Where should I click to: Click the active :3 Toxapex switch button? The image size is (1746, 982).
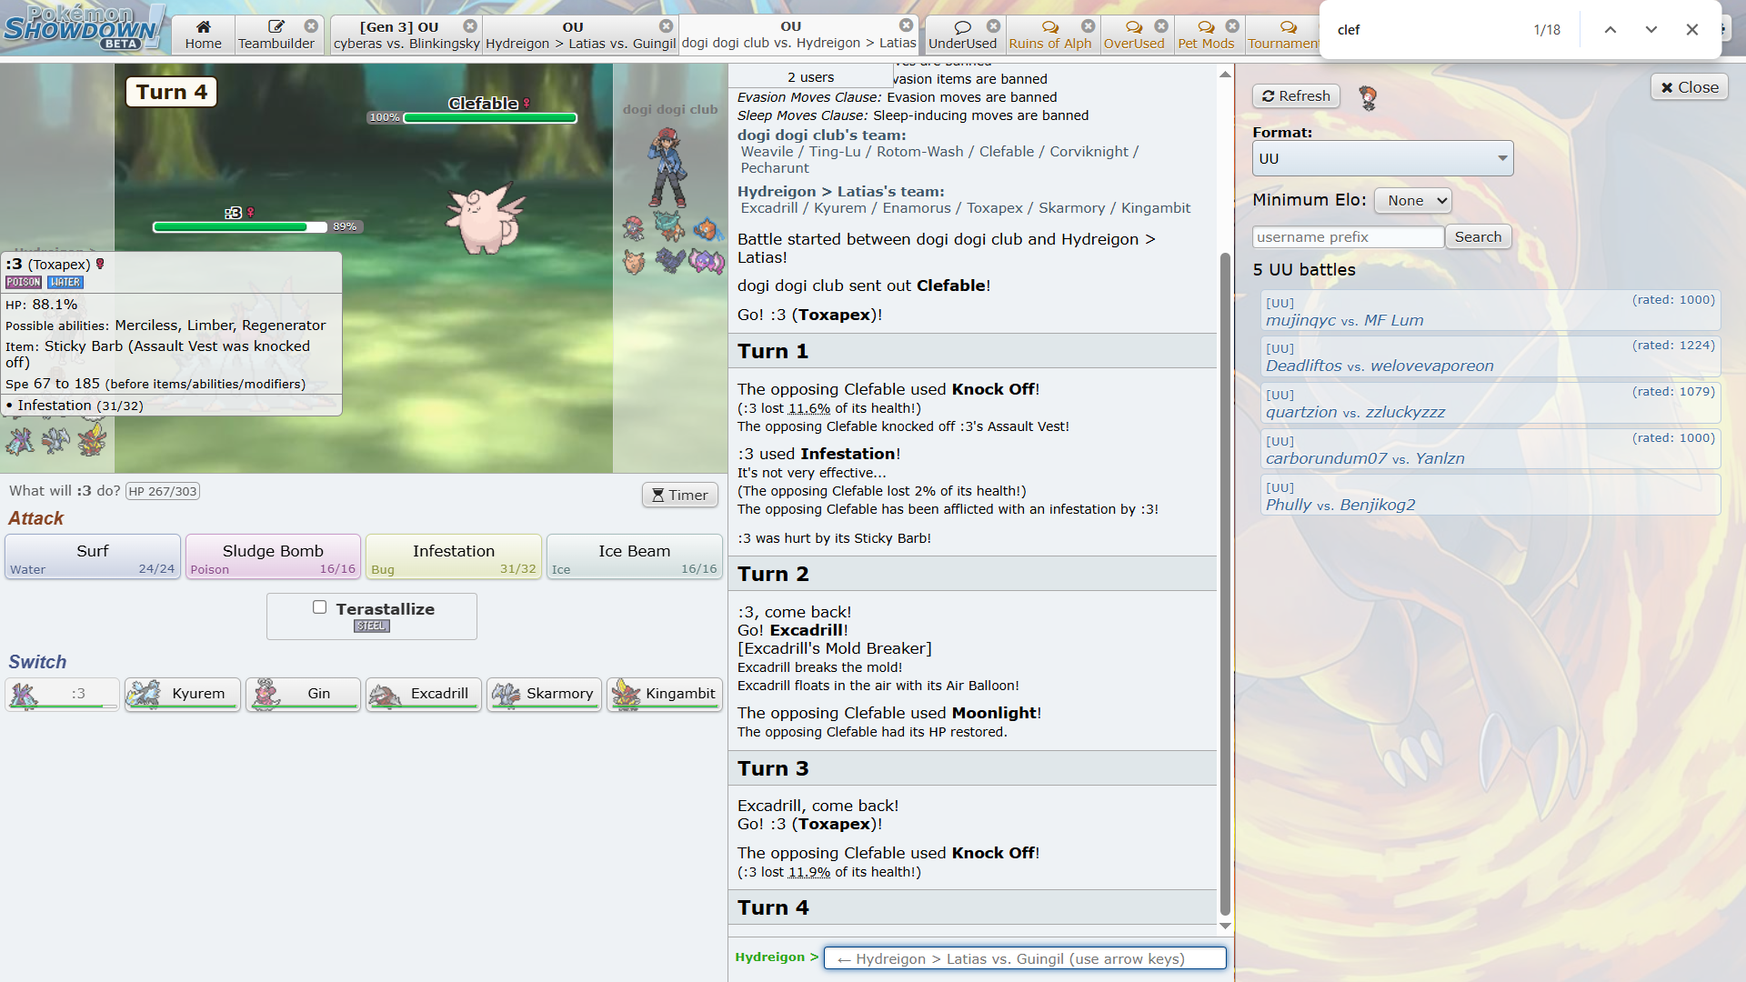point(62,694)
